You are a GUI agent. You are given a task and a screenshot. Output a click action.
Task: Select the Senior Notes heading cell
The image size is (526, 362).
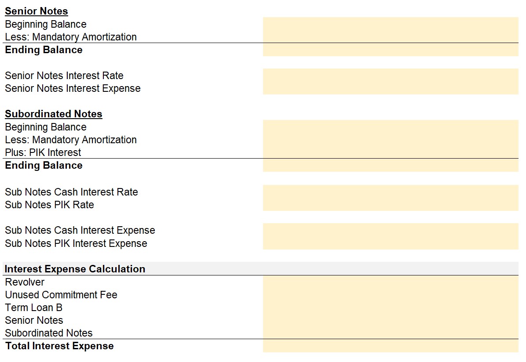tap(36, 11)
